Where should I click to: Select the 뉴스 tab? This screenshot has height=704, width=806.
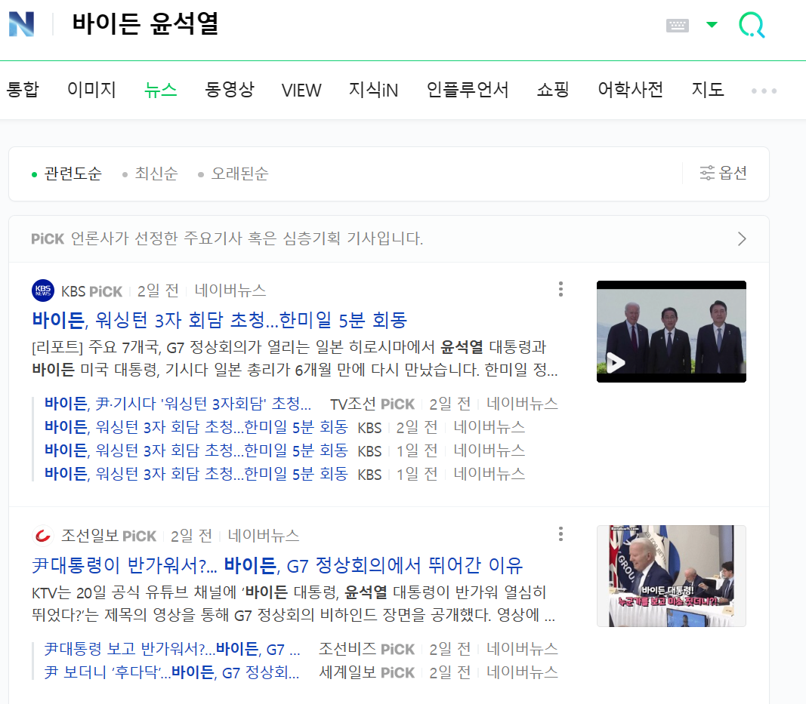(x=160, y=90)
